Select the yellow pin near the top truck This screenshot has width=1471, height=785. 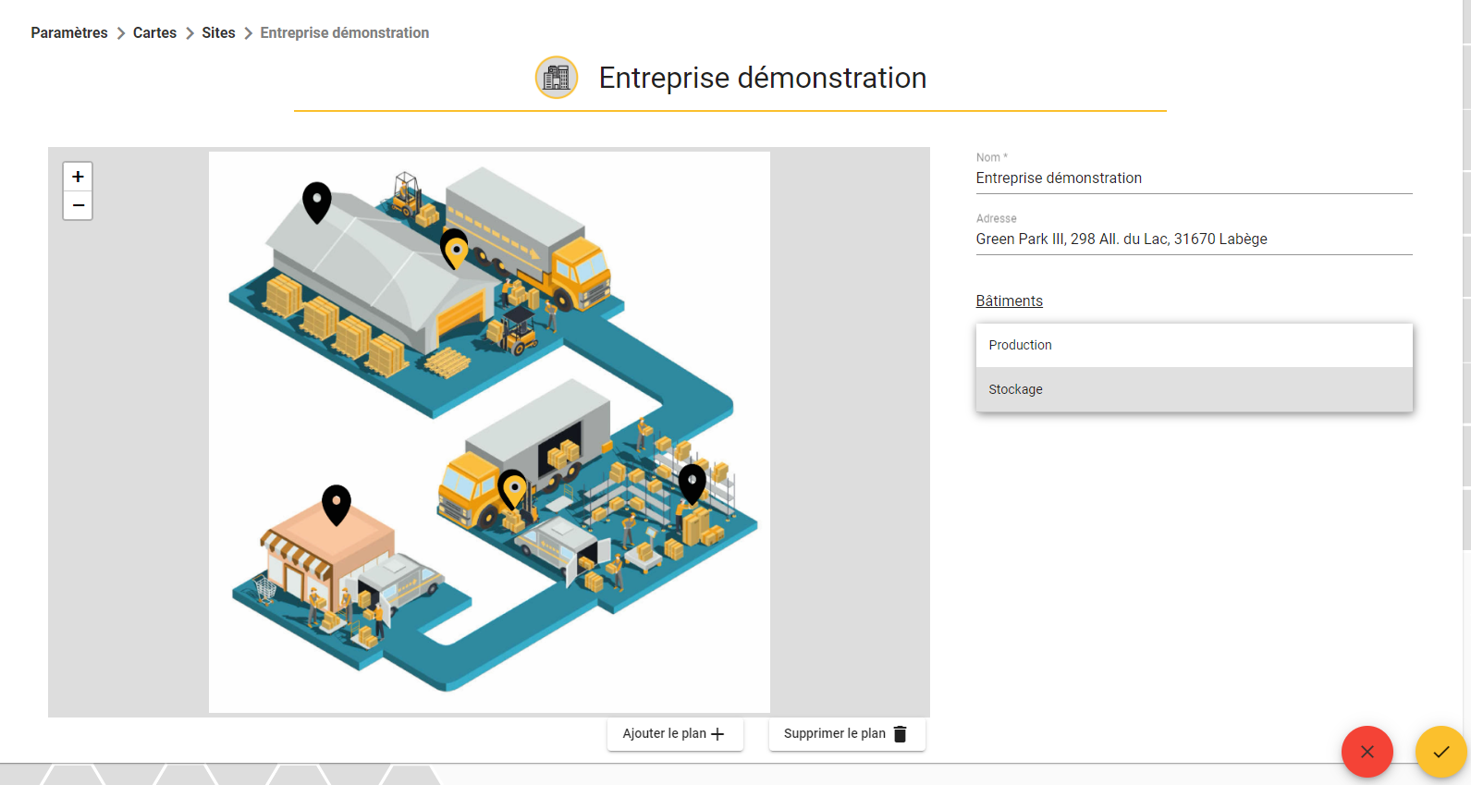coord(455,249)
